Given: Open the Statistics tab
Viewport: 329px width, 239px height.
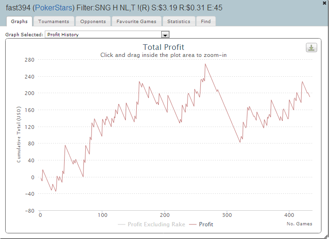Looking at the screenshot, I should (x=179, y=21).
